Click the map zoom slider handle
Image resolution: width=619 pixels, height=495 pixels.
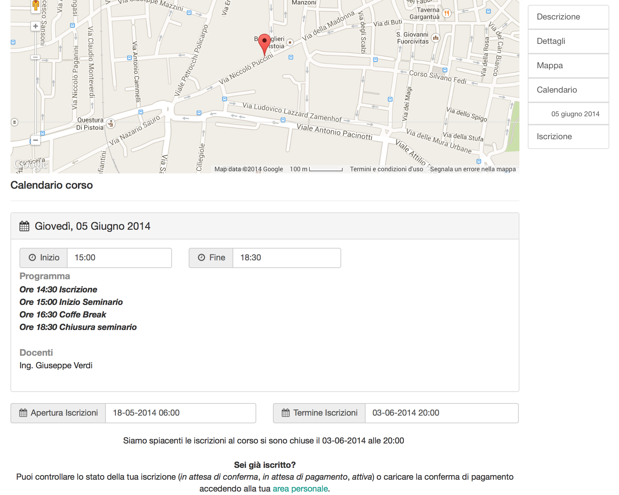click(x=35, y=57)
